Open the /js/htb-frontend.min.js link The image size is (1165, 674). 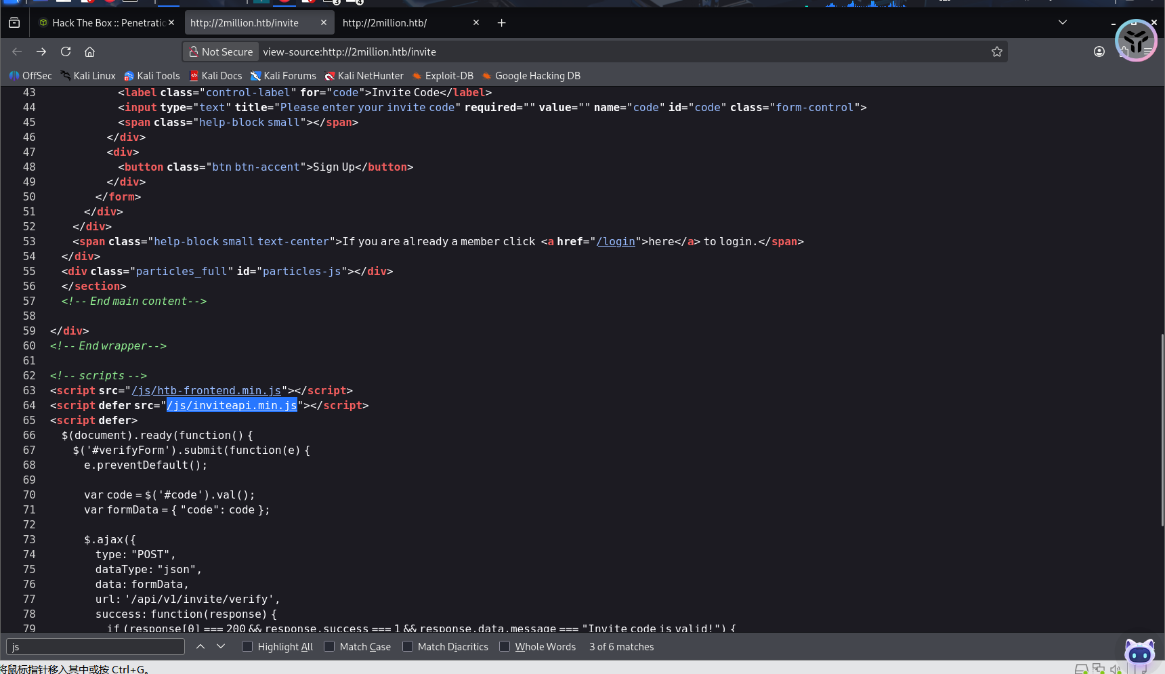[x=206, y=391]
